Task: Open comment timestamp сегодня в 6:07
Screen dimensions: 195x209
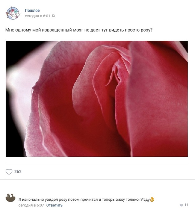Action: 31,205
